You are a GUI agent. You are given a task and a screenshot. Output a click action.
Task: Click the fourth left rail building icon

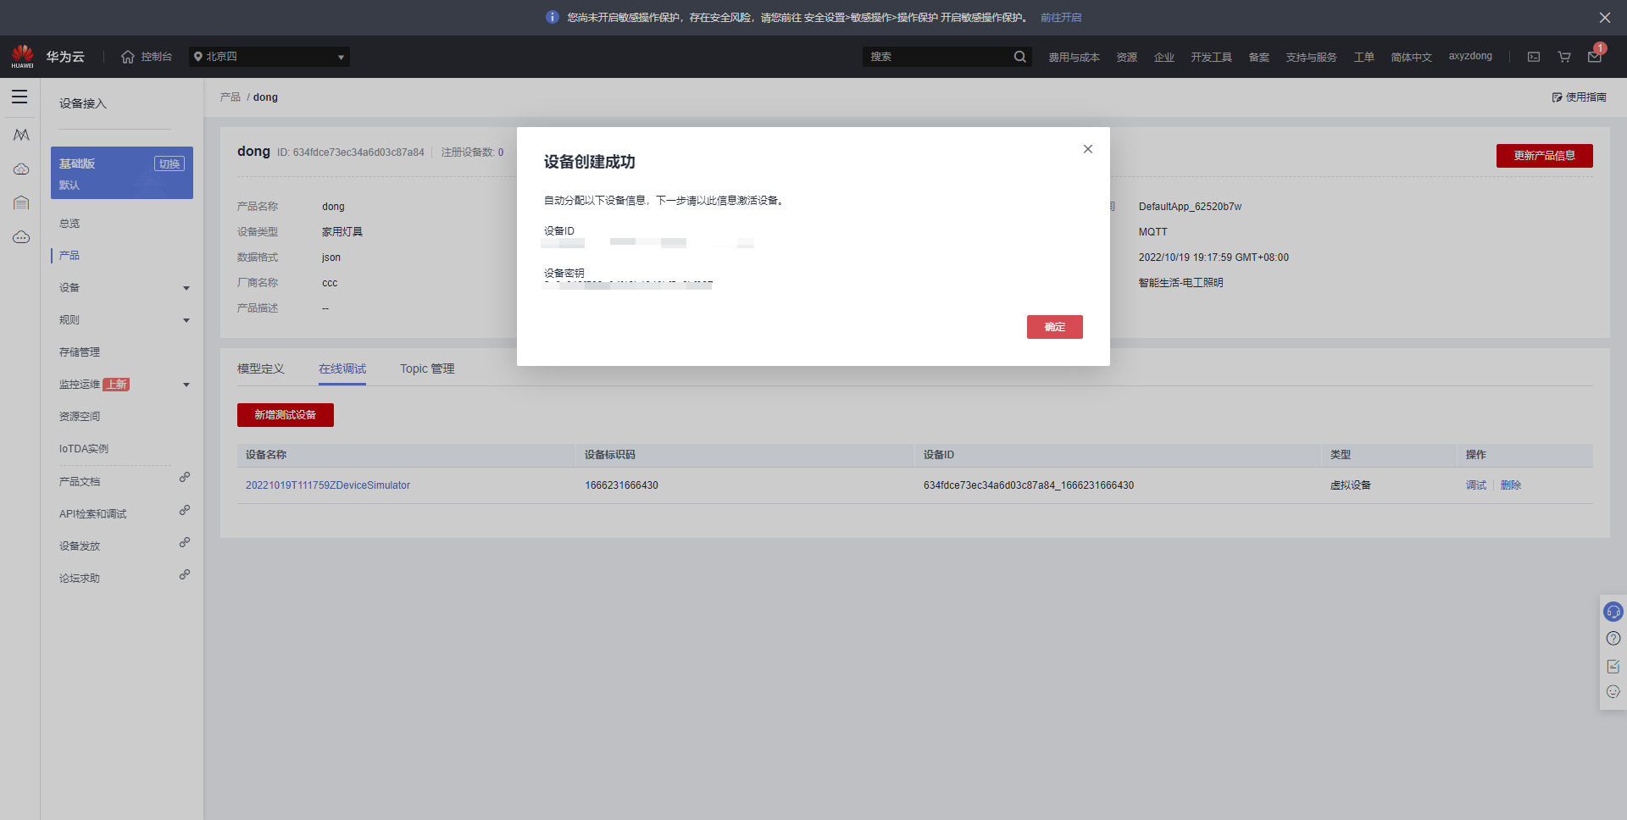pyautogui.click(x=21, y=203)
